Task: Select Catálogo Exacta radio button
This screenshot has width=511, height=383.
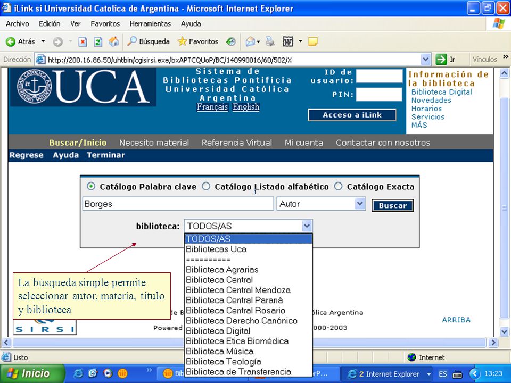Action: (339, 186)
